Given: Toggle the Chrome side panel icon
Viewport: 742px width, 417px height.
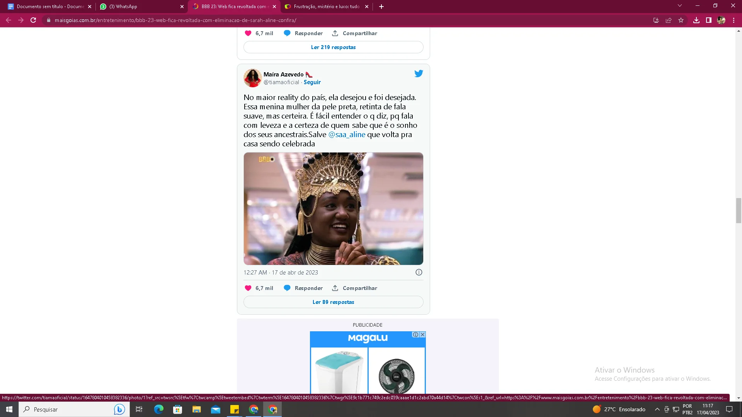Looking at the screenshot, I should (x=709, y=20).
